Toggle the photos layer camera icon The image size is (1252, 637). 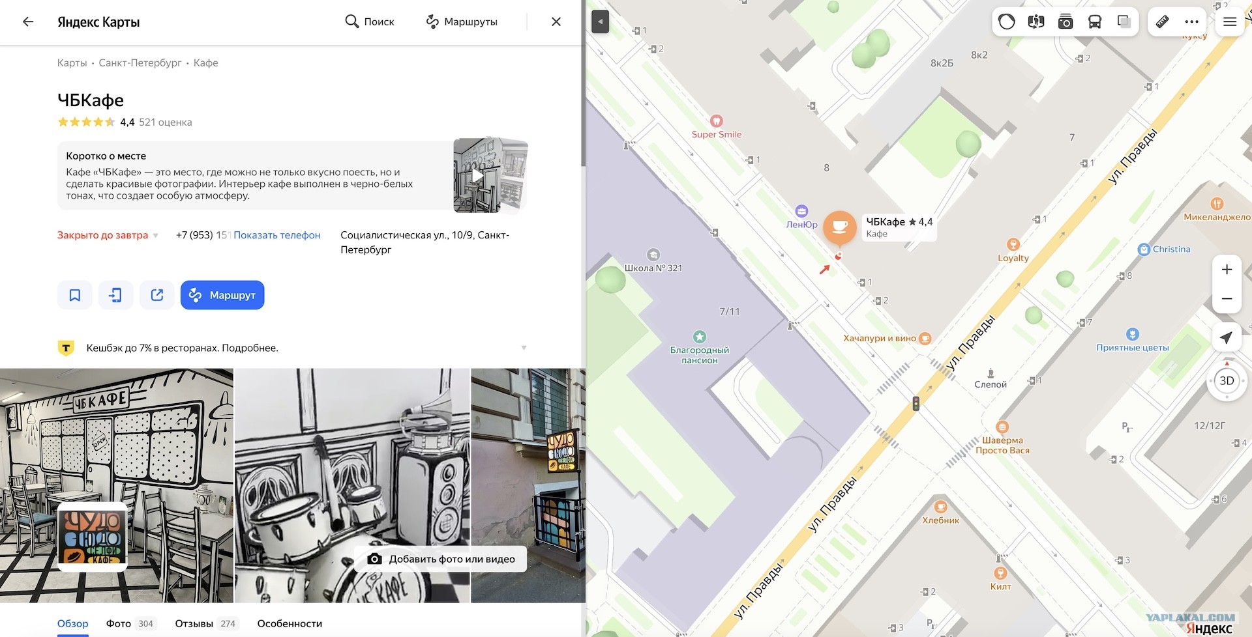click(1066, 21)
